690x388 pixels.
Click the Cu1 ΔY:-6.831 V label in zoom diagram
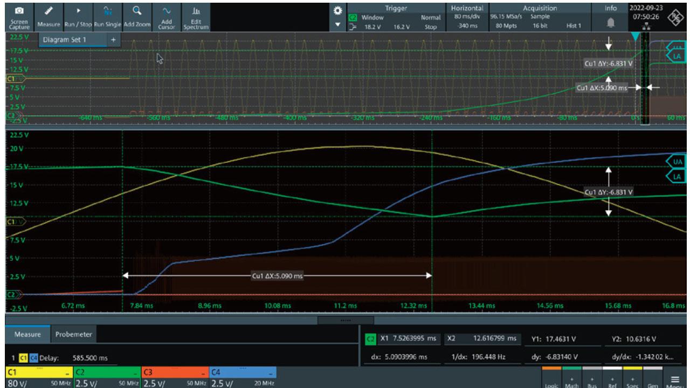tap(609, 192)
